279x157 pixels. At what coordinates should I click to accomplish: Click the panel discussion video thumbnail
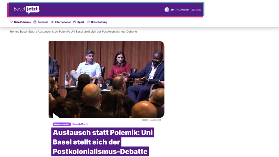(x=106, y=79)
